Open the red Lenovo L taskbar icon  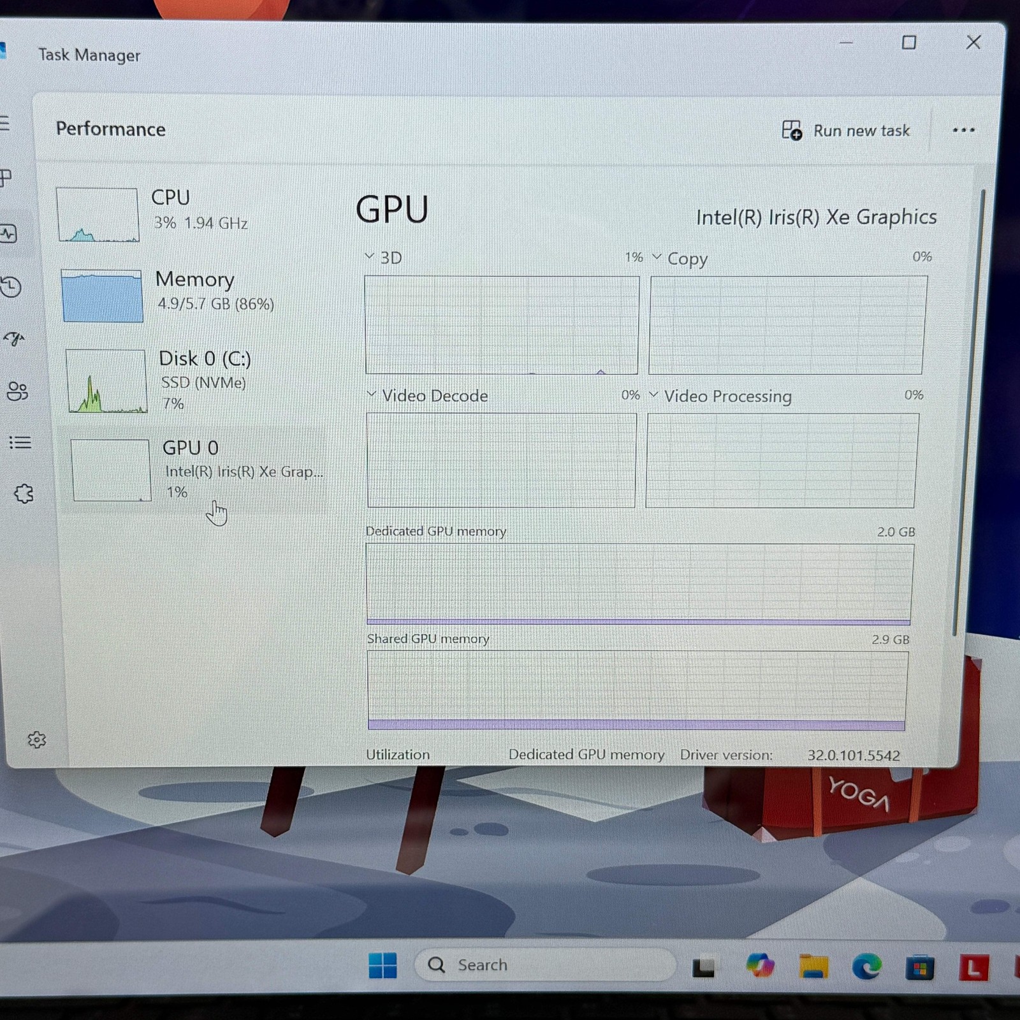pos(973,968)
